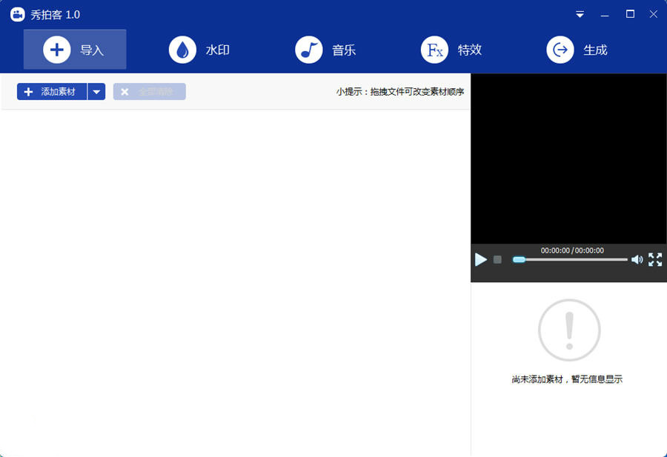Toggle playback with the Play button
Image resolution: width=667 pixels, height=457 pixels.
coord(480,260)
